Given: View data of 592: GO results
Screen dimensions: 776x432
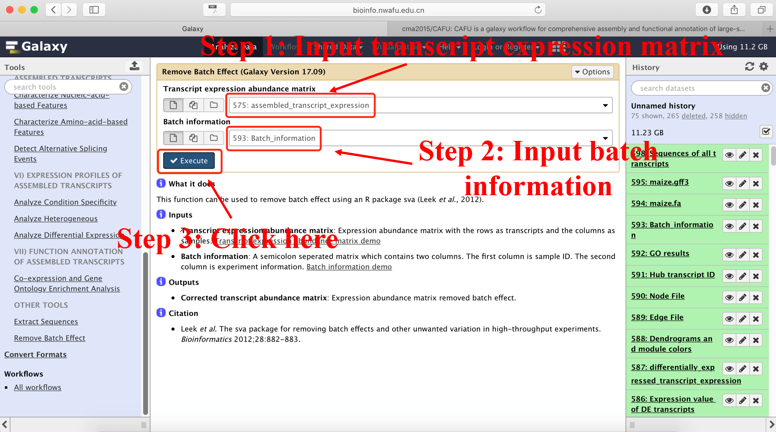Looking at the screenshot, I should click(x=729, y=255).
